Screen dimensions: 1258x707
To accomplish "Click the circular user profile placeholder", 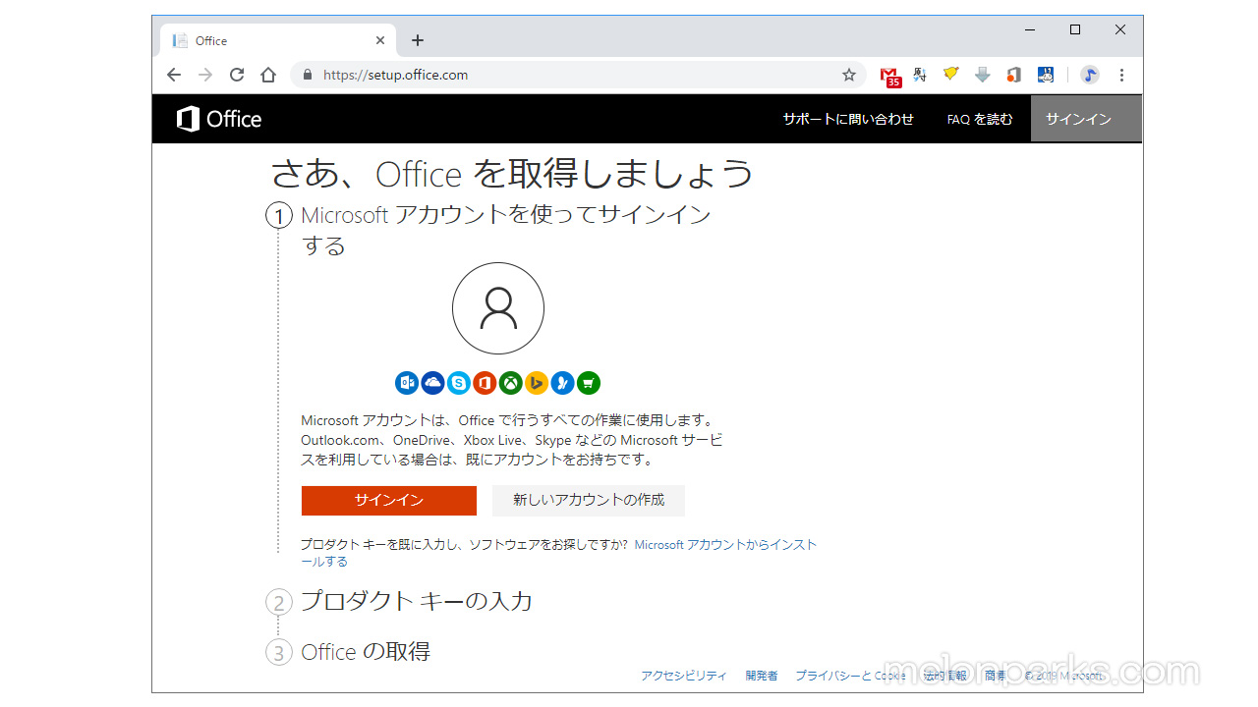I will (498, 308).
